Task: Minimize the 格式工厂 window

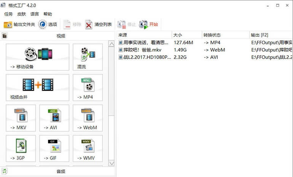Action: pos(268,6)
